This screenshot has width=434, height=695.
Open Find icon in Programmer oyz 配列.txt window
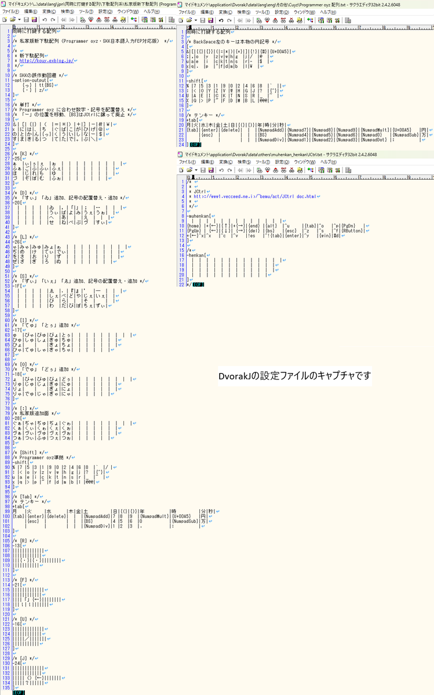click(259, 20)
